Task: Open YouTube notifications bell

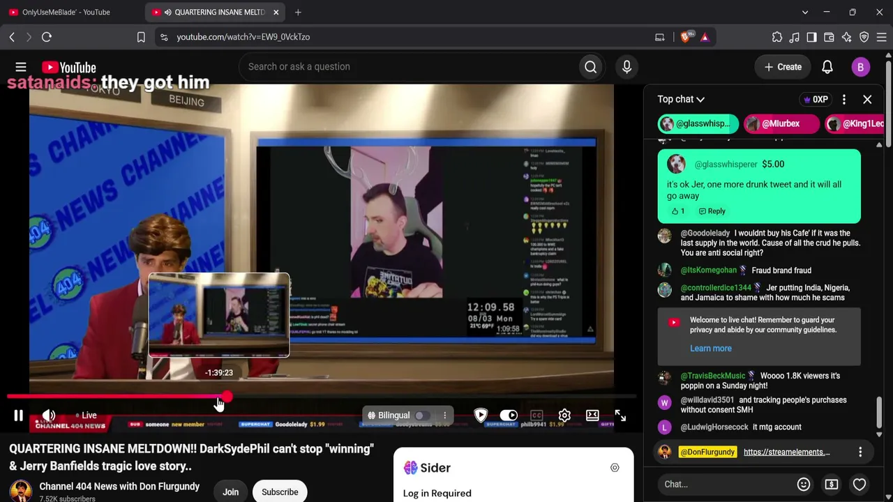Action: [x=827, y=67]
